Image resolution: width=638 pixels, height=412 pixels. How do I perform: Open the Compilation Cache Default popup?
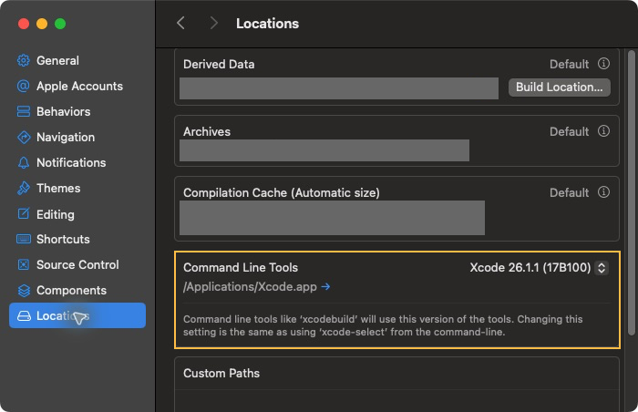click(x=570, y=192)
